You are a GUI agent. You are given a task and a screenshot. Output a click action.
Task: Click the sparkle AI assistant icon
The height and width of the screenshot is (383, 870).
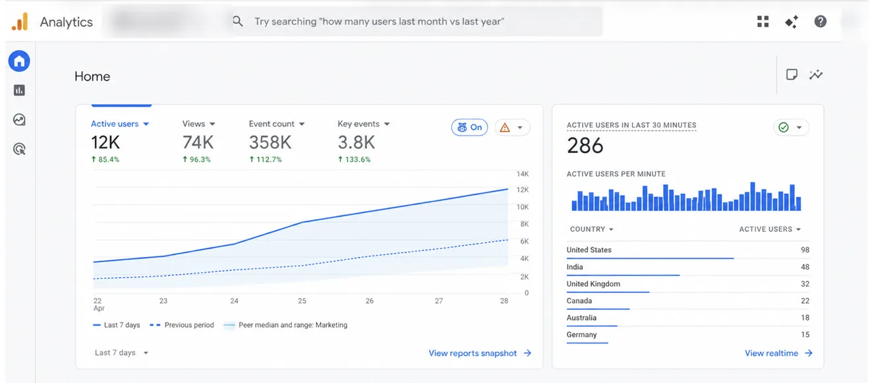coord(792,22)
